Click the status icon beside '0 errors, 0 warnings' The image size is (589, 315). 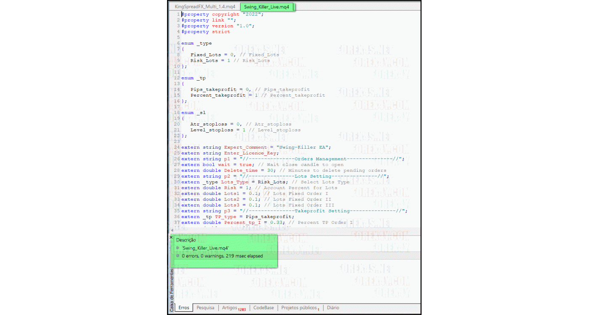[x=177, y=256]
